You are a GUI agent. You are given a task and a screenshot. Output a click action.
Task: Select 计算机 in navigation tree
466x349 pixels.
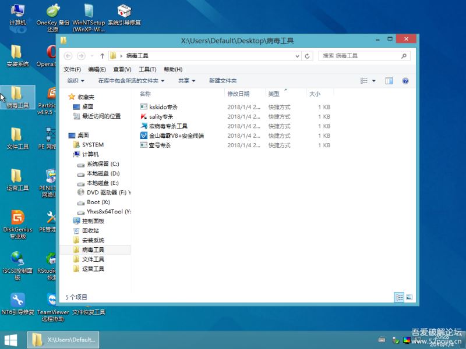(x=86, y=154)
